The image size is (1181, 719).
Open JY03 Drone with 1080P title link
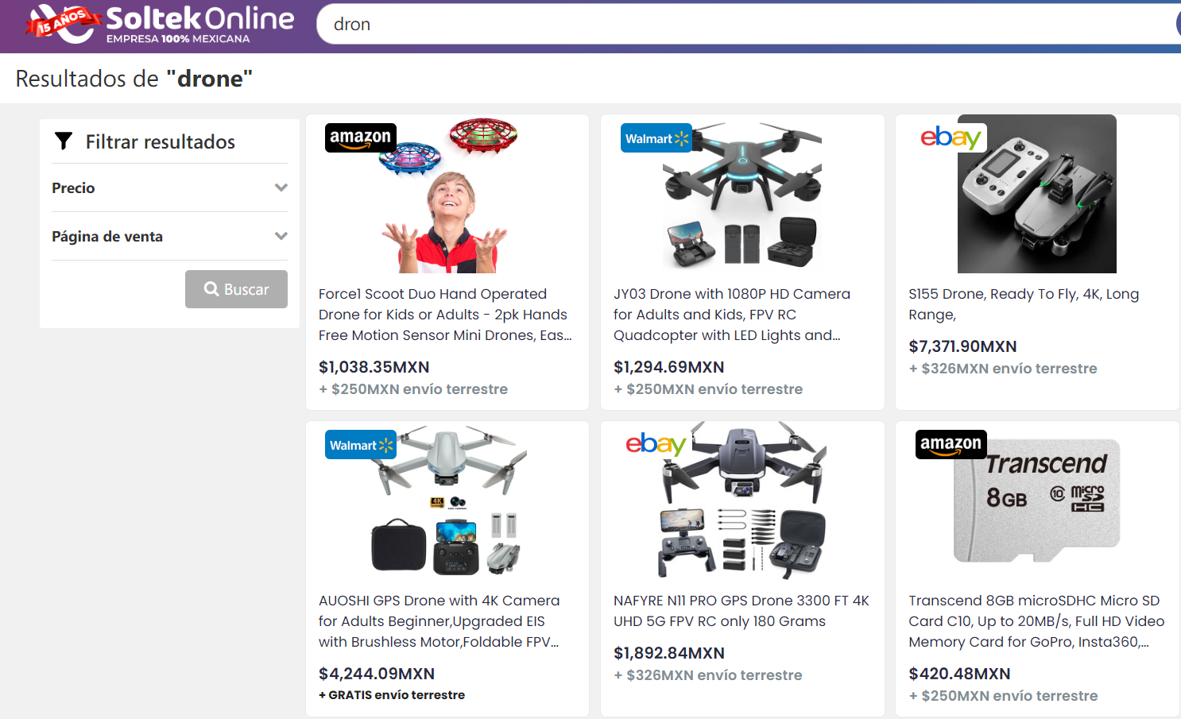tap(732, 315)
